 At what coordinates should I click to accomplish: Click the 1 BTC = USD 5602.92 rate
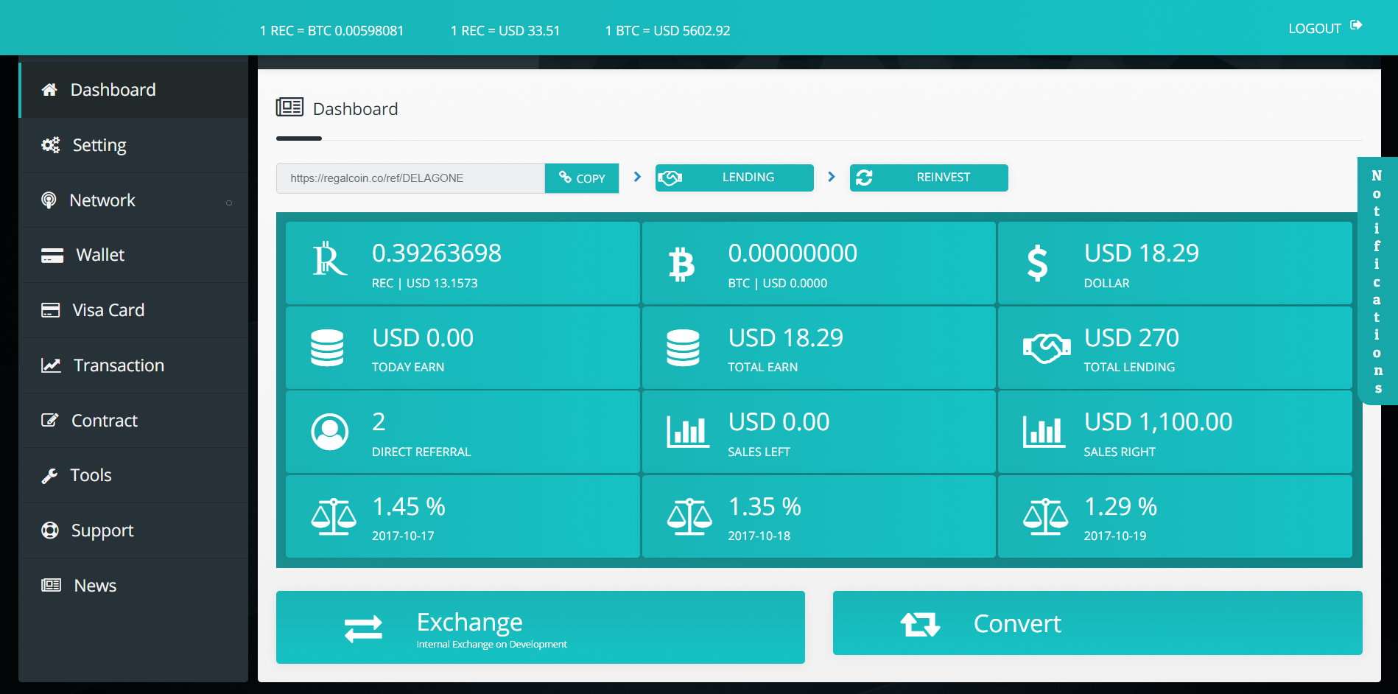pyautogui.click(x=667, y=31)
